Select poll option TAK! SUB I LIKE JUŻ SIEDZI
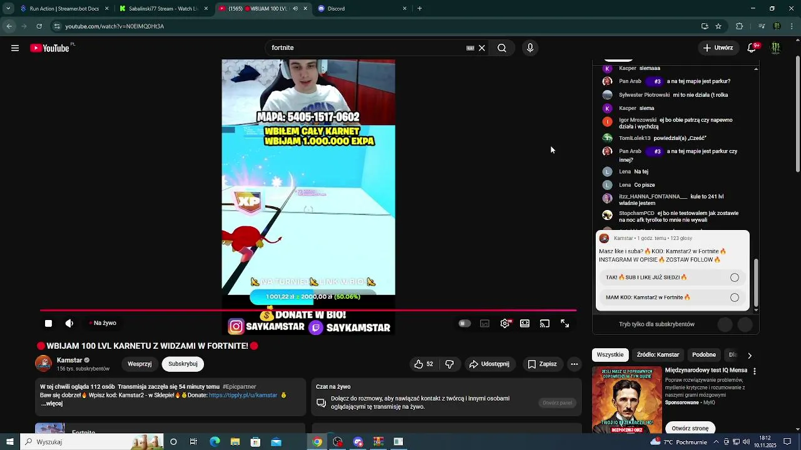Image resolution: width=801 pixels, height=450 pixels. coord(672,277)
